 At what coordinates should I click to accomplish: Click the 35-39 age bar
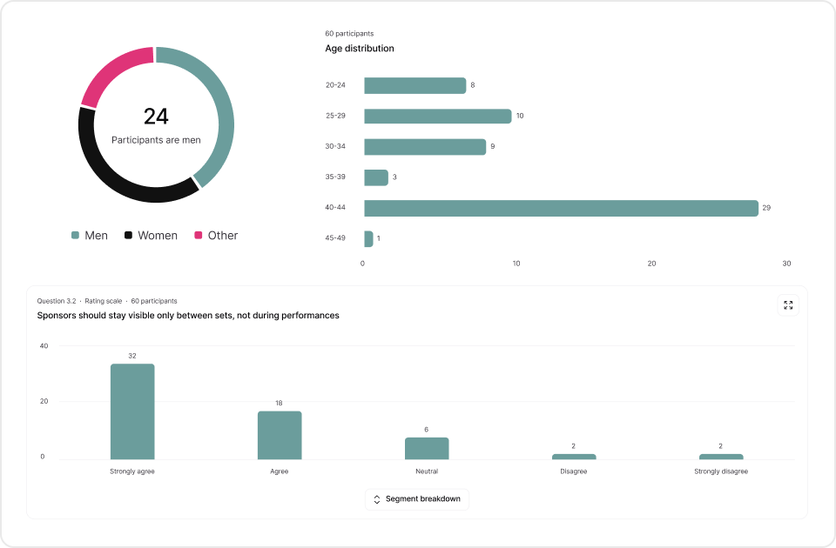pos(376,177)
